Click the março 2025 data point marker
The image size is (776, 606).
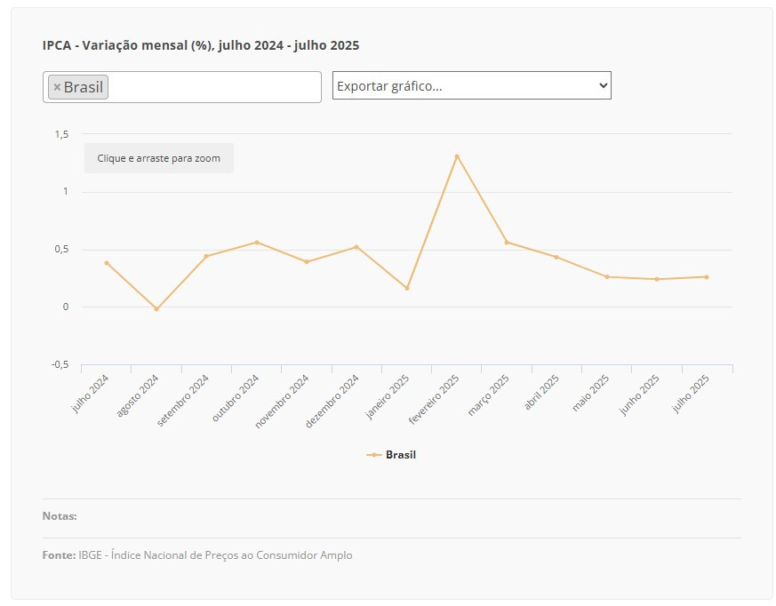(x=507, y=243)
